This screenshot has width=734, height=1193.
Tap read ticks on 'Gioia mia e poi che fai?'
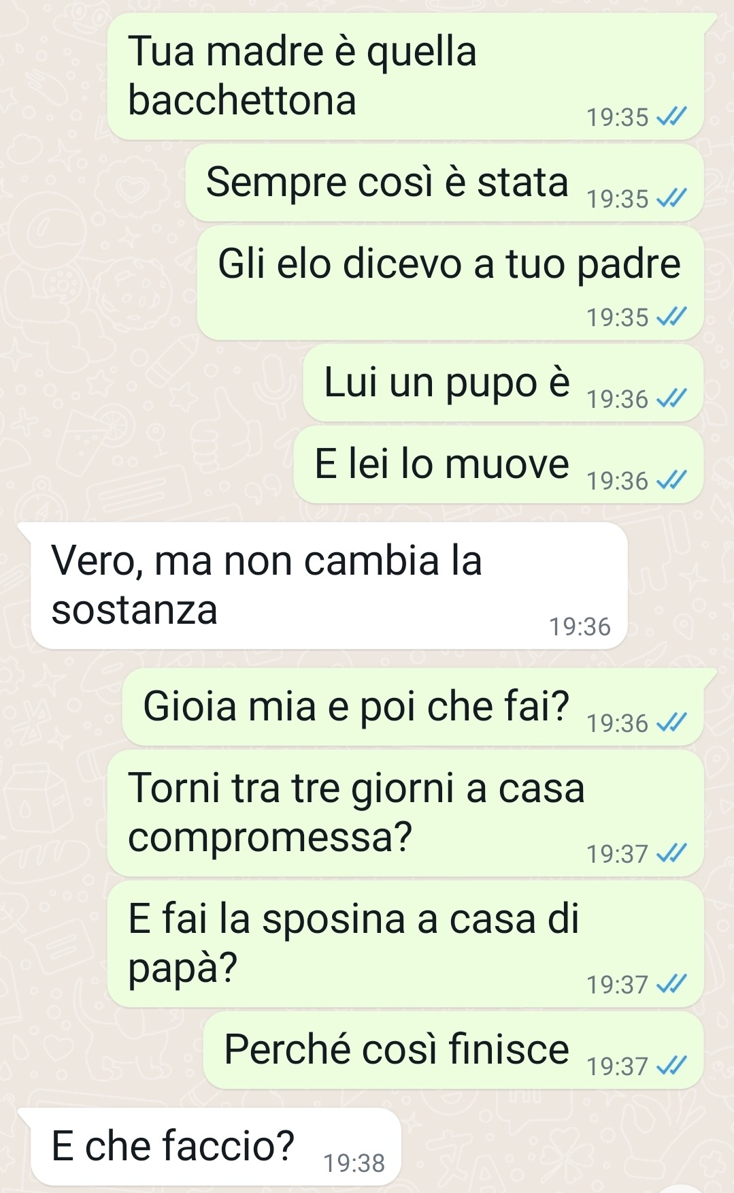[671, 722]
